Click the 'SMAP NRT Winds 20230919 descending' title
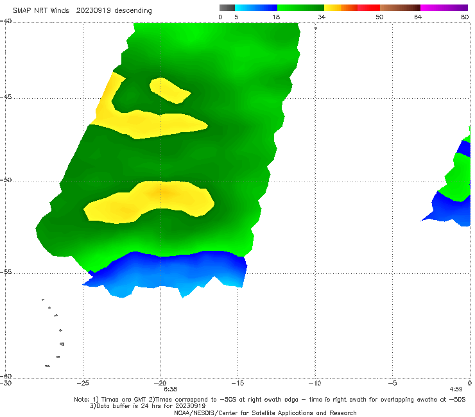The width and height of the screenshot is (475, 417). point(82,10)
